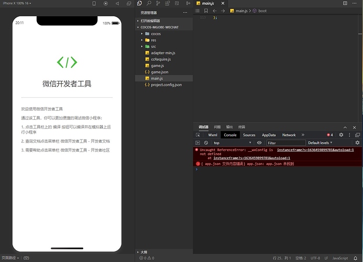Open the Search magnifier icon
The height and width of the screenshot is (262, 363).
coord(149,3)
